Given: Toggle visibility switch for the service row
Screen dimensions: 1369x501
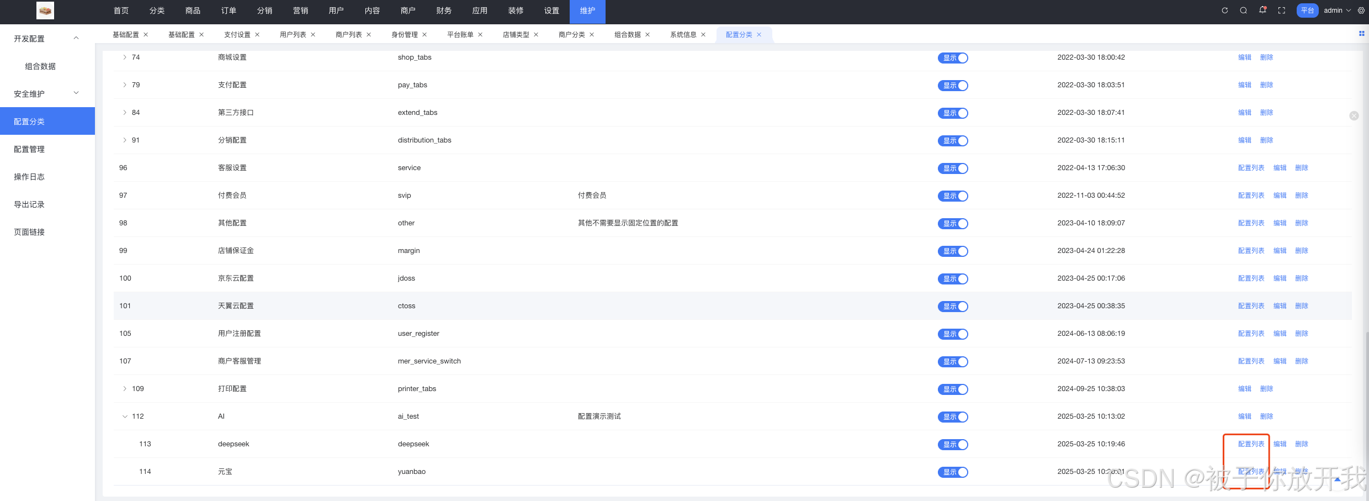Looking at the screenshot, I should pos(953,168).
